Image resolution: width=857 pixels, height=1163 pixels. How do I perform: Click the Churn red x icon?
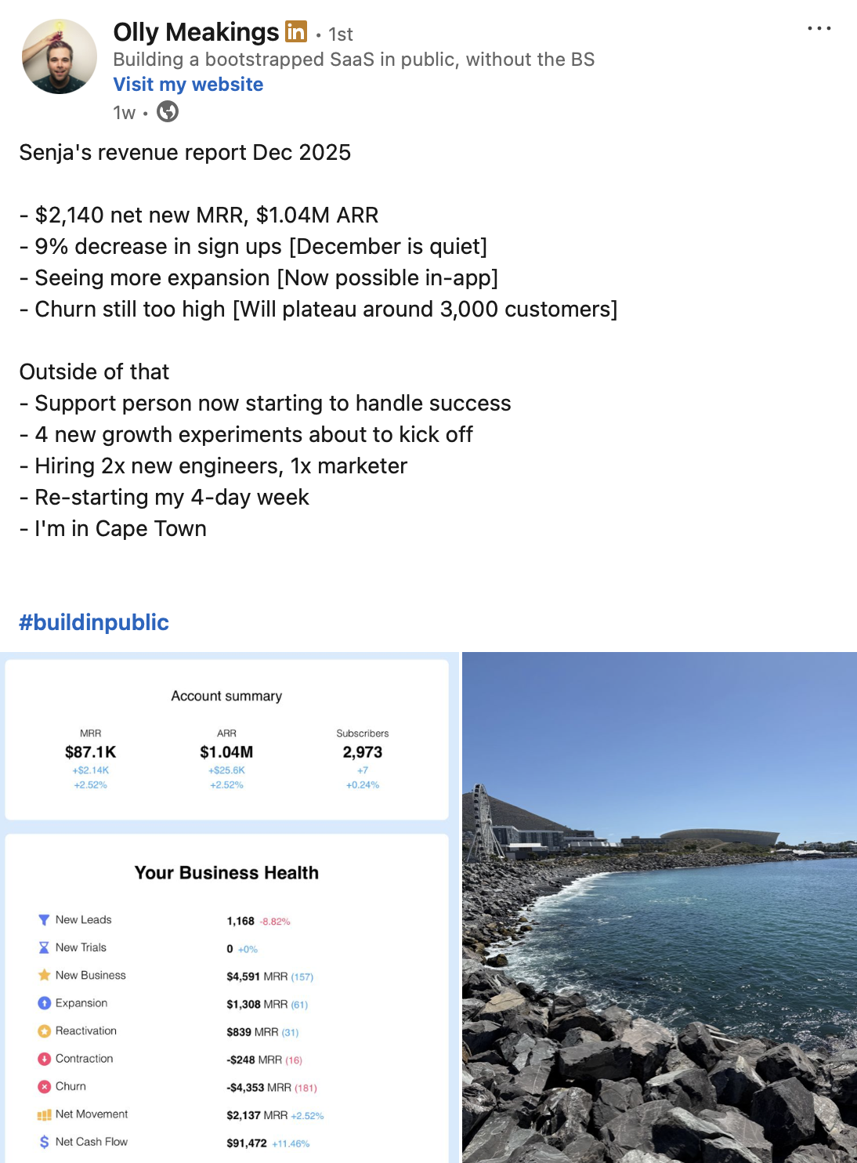[x=44, y=1087]
